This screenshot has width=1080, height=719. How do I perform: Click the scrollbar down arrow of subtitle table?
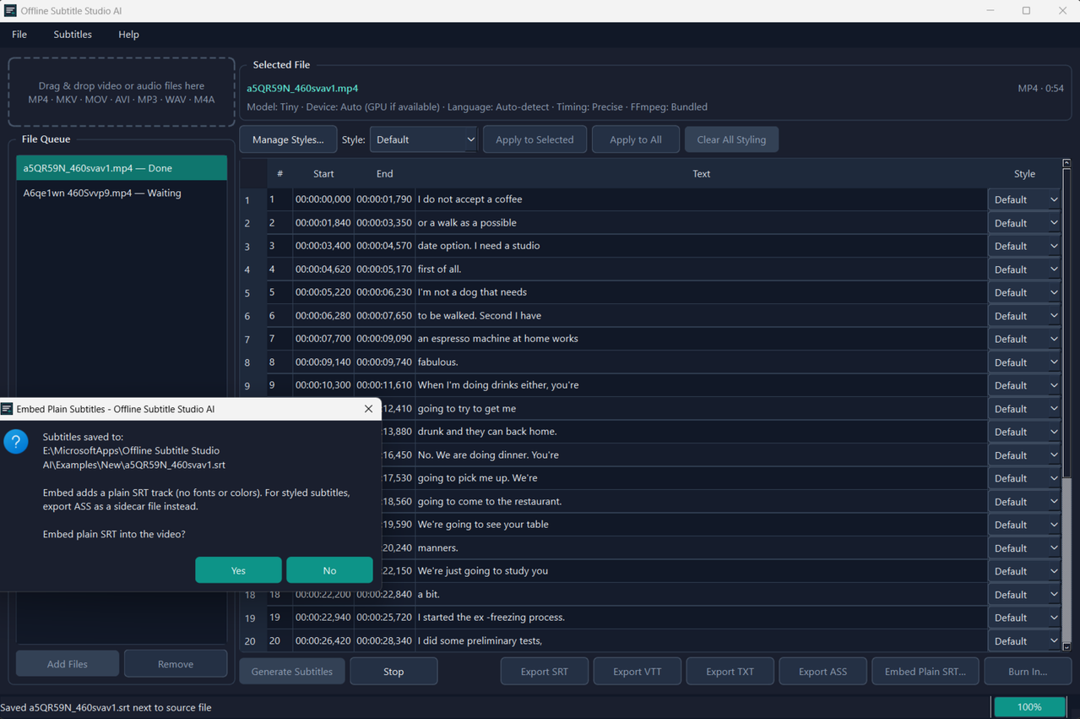pos(1066,647)
